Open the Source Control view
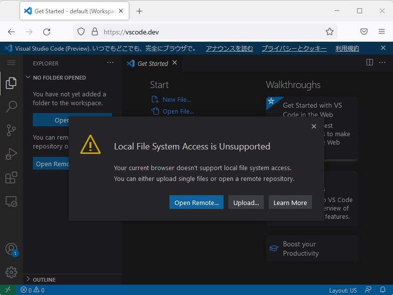This screenshot has height=295, width=393. tap(11, 130)
